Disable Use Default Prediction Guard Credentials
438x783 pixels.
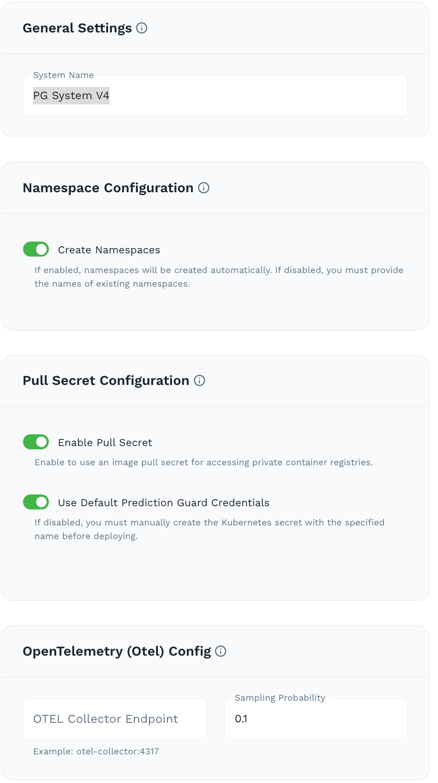[36, 502]
